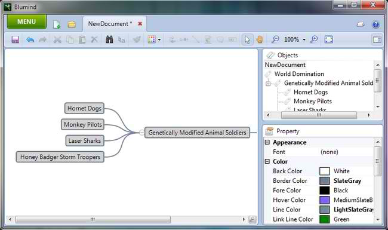The height and width of the screenshot is (230, 388).
Task: Open help with the blue question mark
Action: (x=375, y=24)
